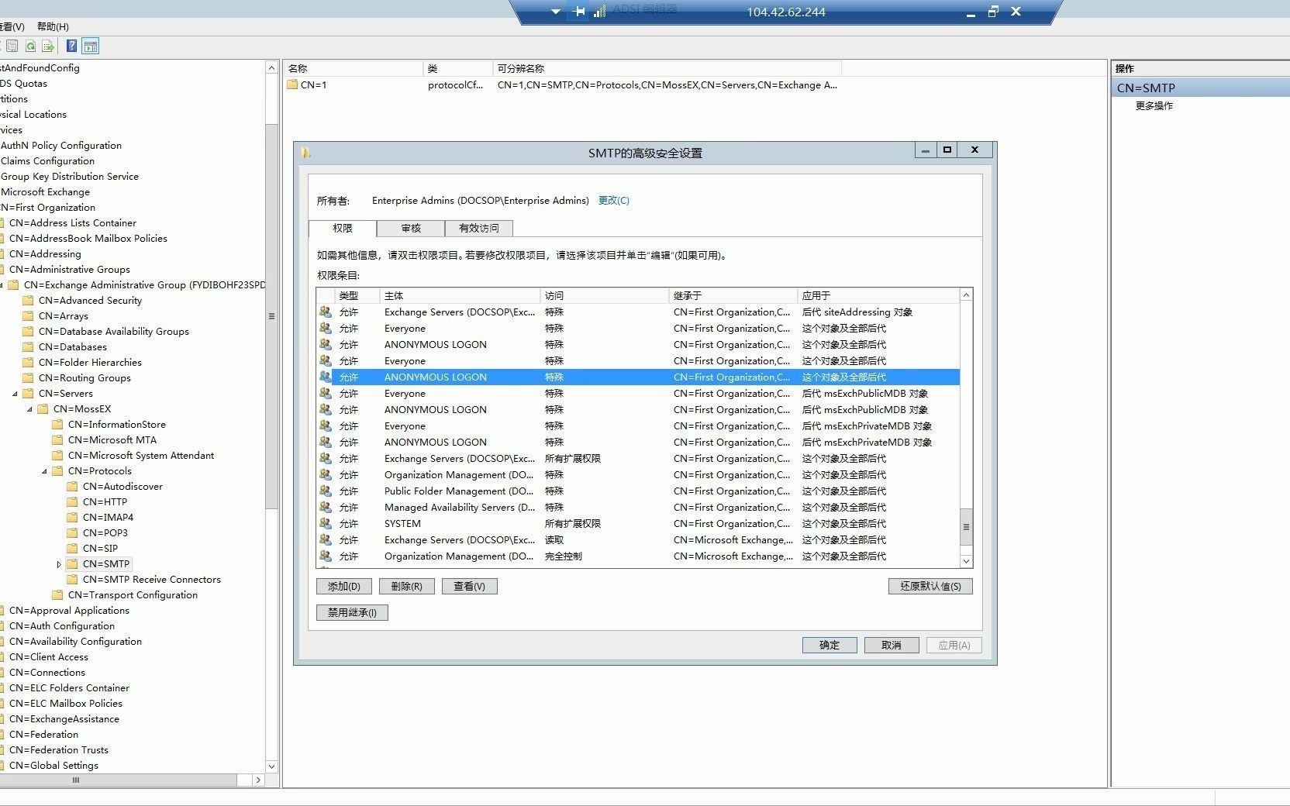
Task: Collapse the CN=Protocols tree node
Action: click(44, 471)
